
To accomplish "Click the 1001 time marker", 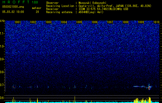I will [x=18, y=22].
